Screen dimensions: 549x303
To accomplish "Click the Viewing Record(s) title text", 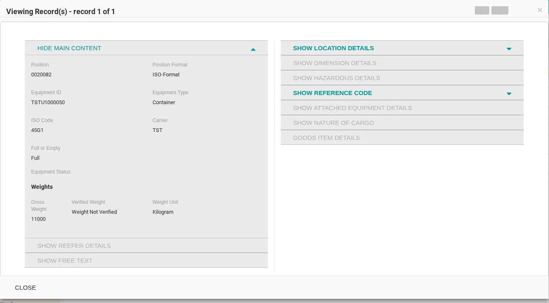I will pyautogui.click(x=61, y=12).
